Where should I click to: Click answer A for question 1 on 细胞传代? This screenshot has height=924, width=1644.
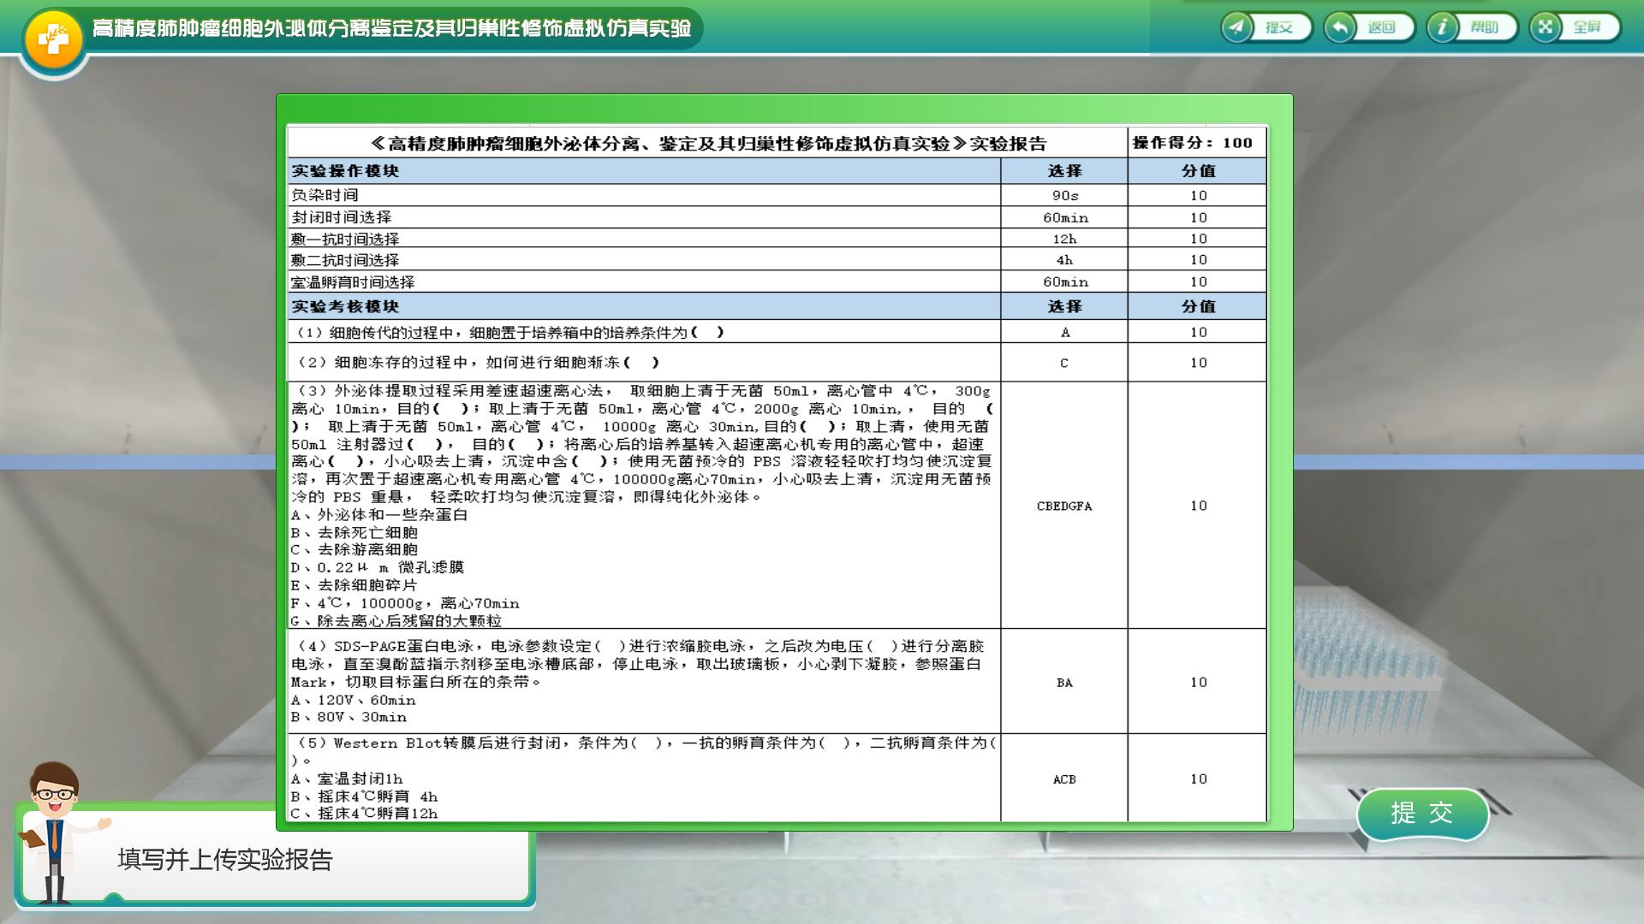pos(1064,333)
